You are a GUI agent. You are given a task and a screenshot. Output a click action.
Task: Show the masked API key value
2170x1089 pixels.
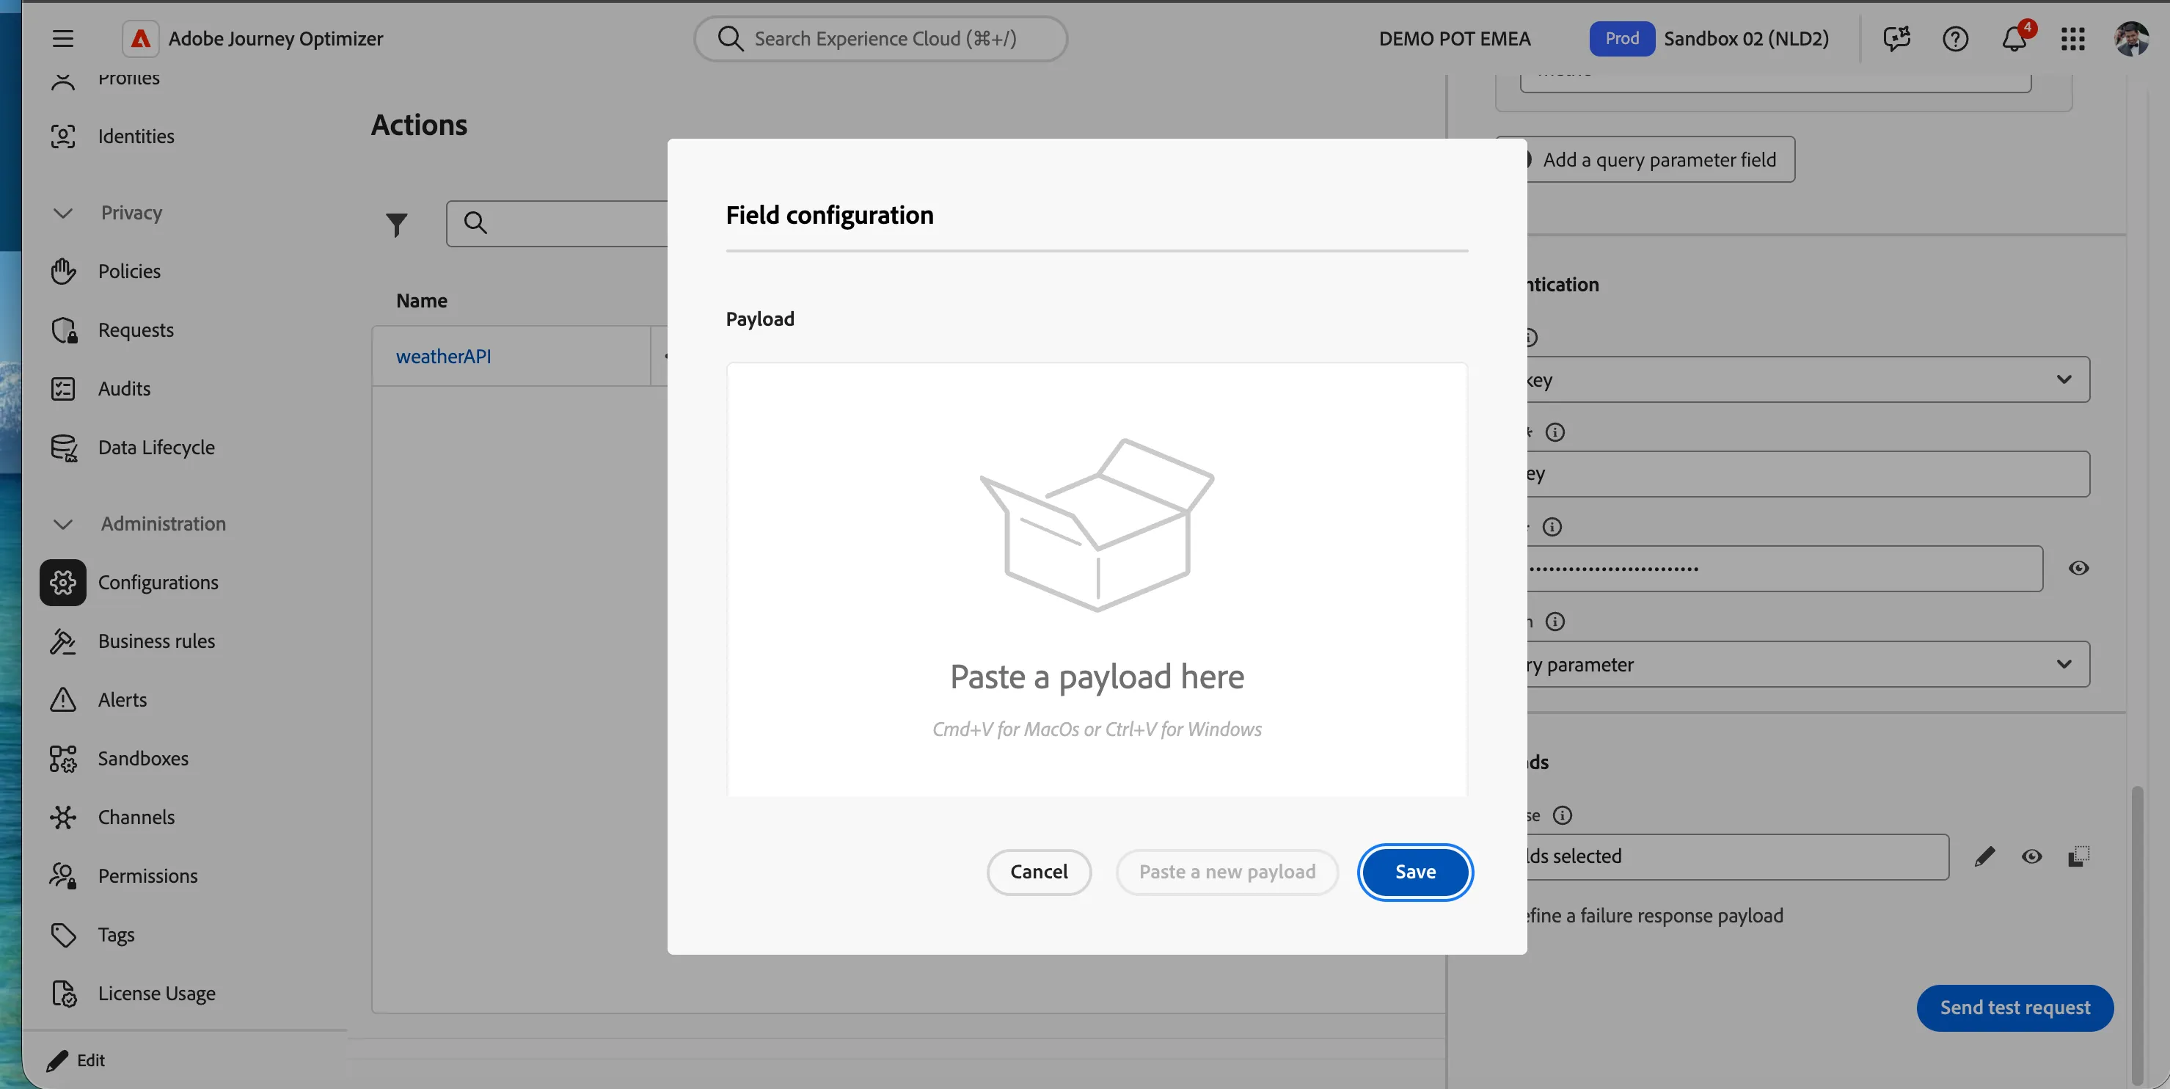[x=2078, y=568]
